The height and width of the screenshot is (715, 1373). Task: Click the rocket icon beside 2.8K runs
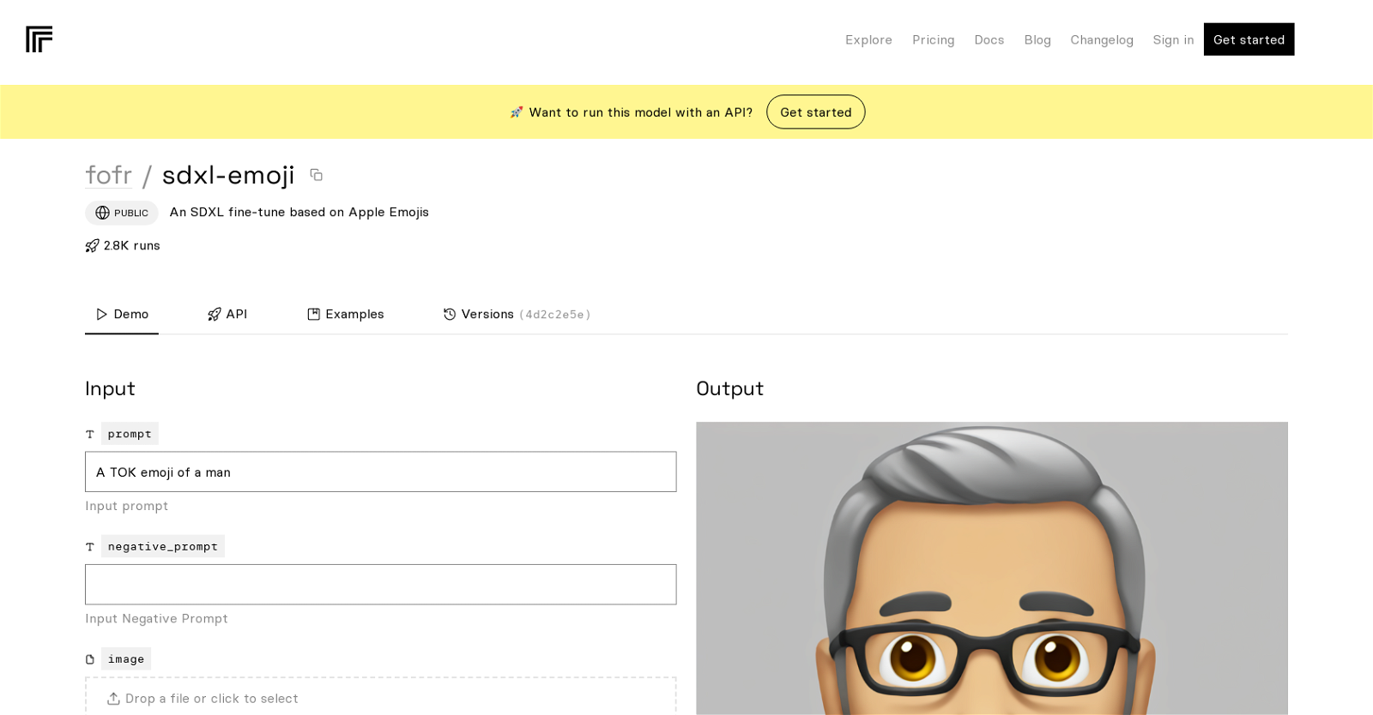[x=92, y=246]
